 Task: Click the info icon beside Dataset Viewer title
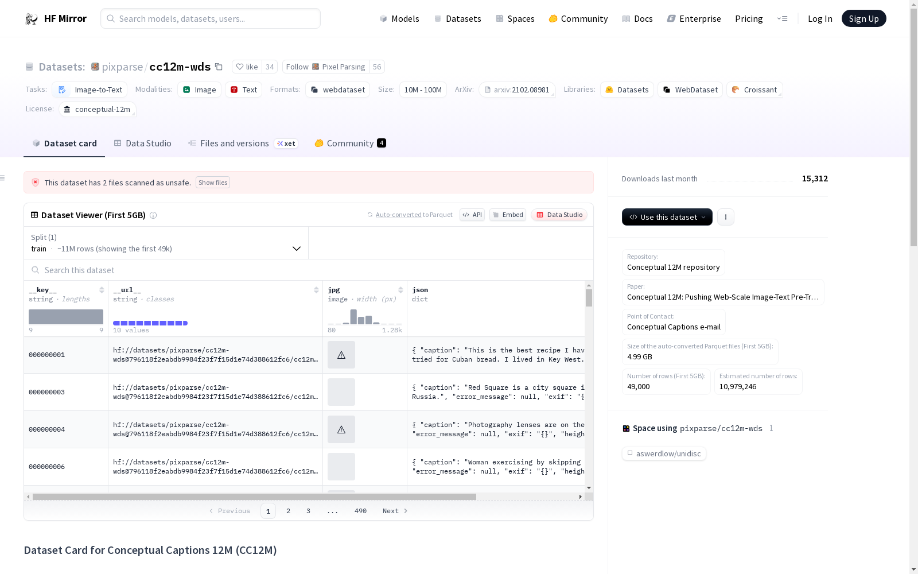coord(153,215)
